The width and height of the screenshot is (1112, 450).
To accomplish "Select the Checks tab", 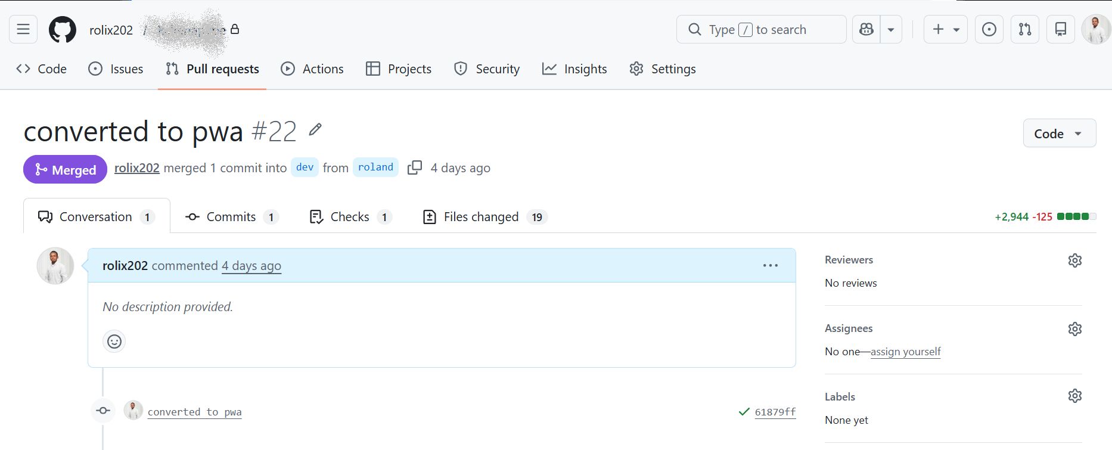I will 350,217.
